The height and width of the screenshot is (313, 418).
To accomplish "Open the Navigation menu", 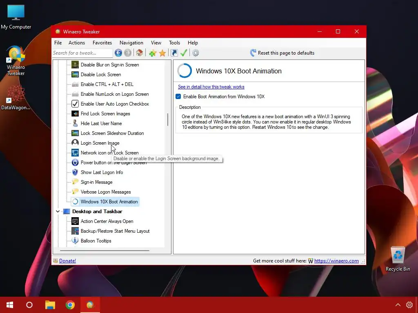I will 131,42.
